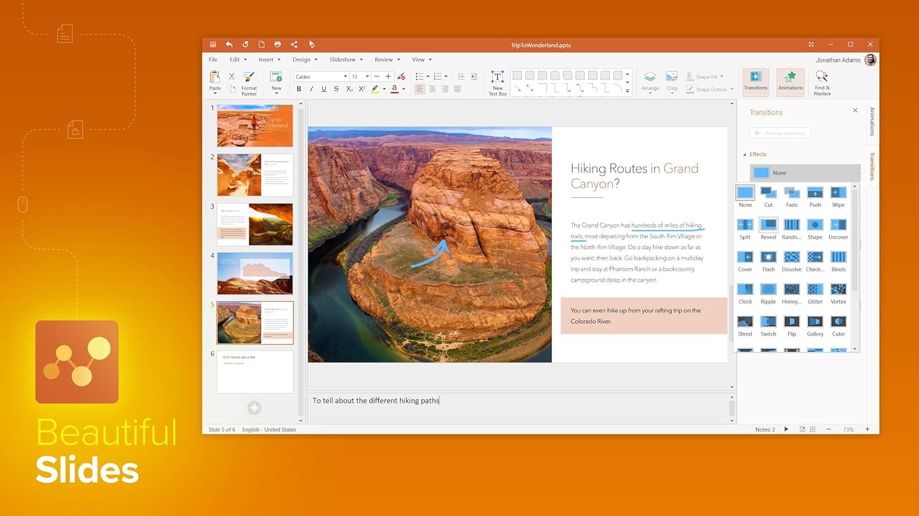Select slide 3 thumbnail
The image size is (919, 516).
(255, 225)
